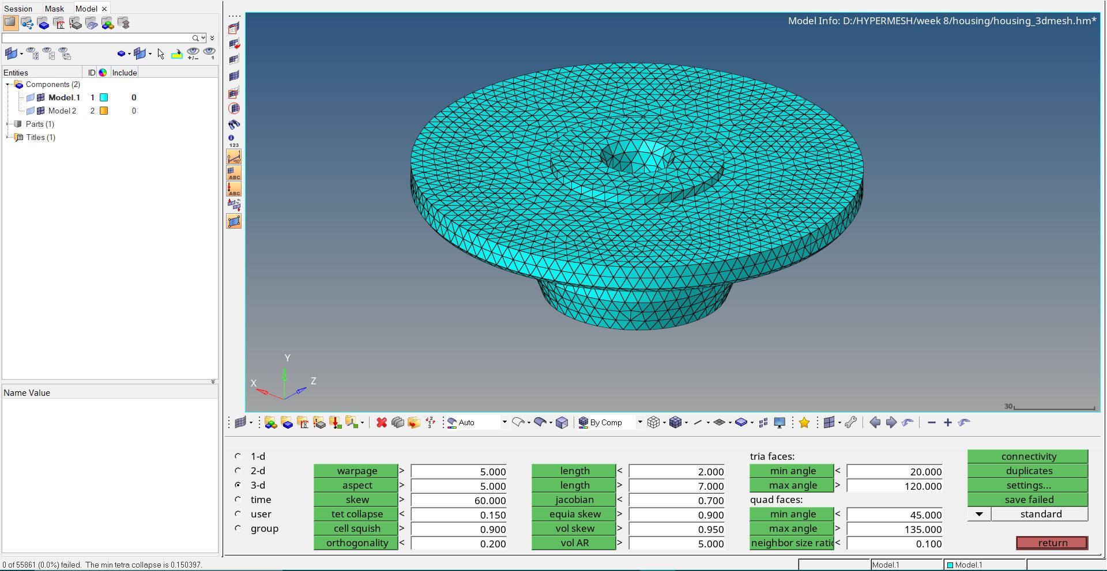Select the time radio button
Viewport: 1107px width, 571px height.
click(x=238, y=500)
